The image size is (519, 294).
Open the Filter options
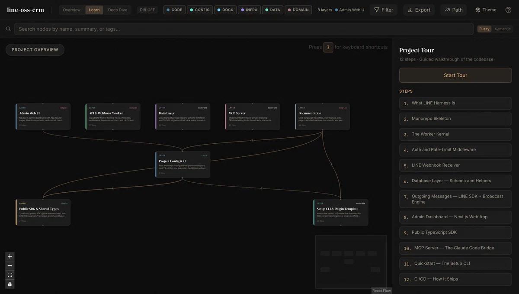coord(384,10)
